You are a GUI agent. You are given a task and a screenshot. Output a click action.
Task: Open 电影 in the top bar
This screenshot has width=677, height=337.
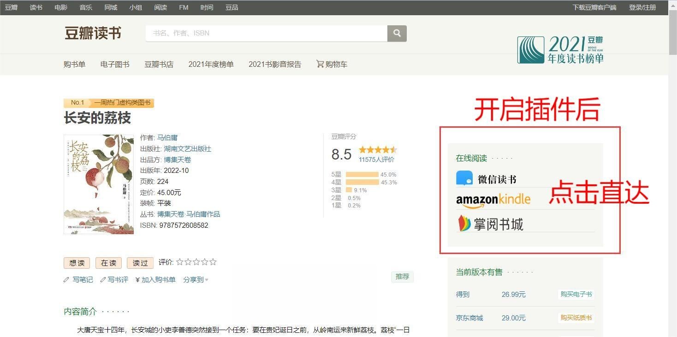point(61,7)
